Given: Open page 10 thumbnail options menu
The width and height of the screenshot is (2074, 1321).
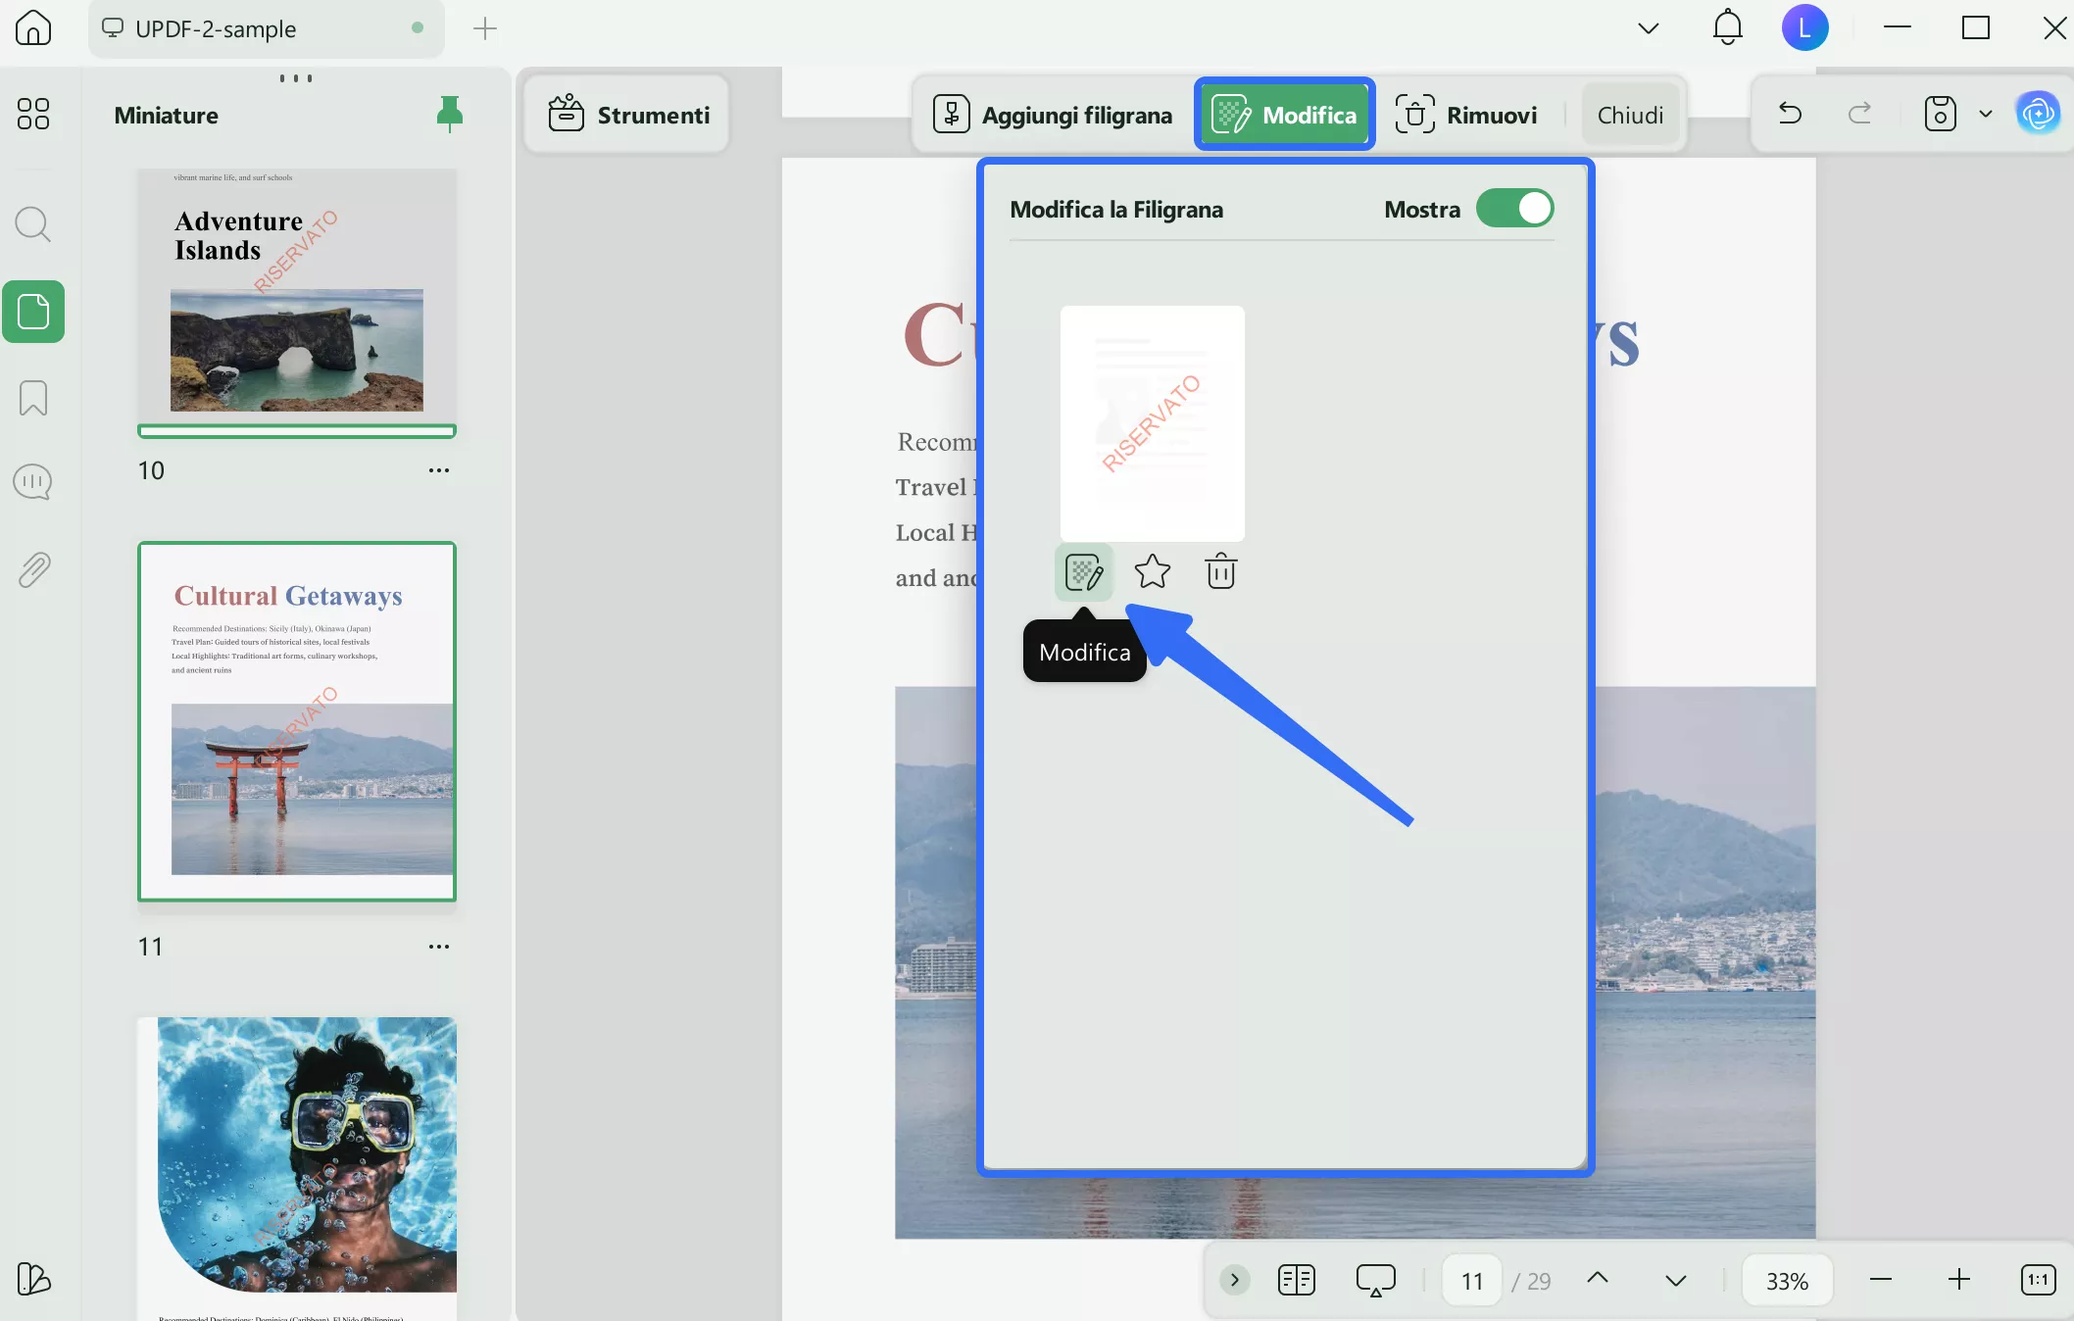Looking at the screenshot, I should point(438,470).
